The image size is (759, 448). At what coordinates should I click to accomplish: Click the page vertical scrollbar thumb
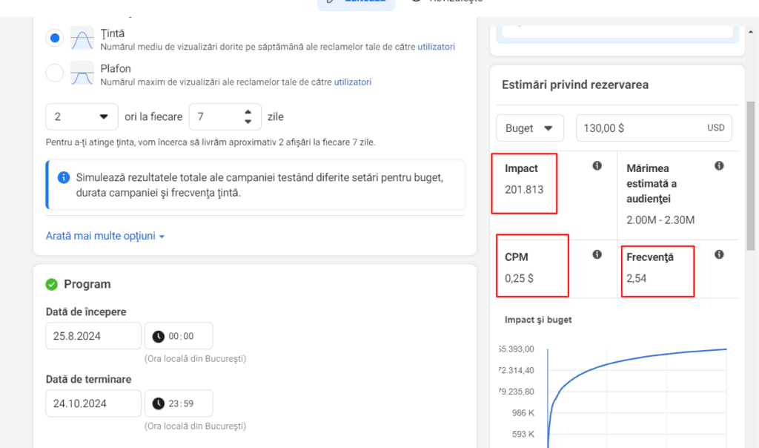pyautogui.click(x=751, y=176)
